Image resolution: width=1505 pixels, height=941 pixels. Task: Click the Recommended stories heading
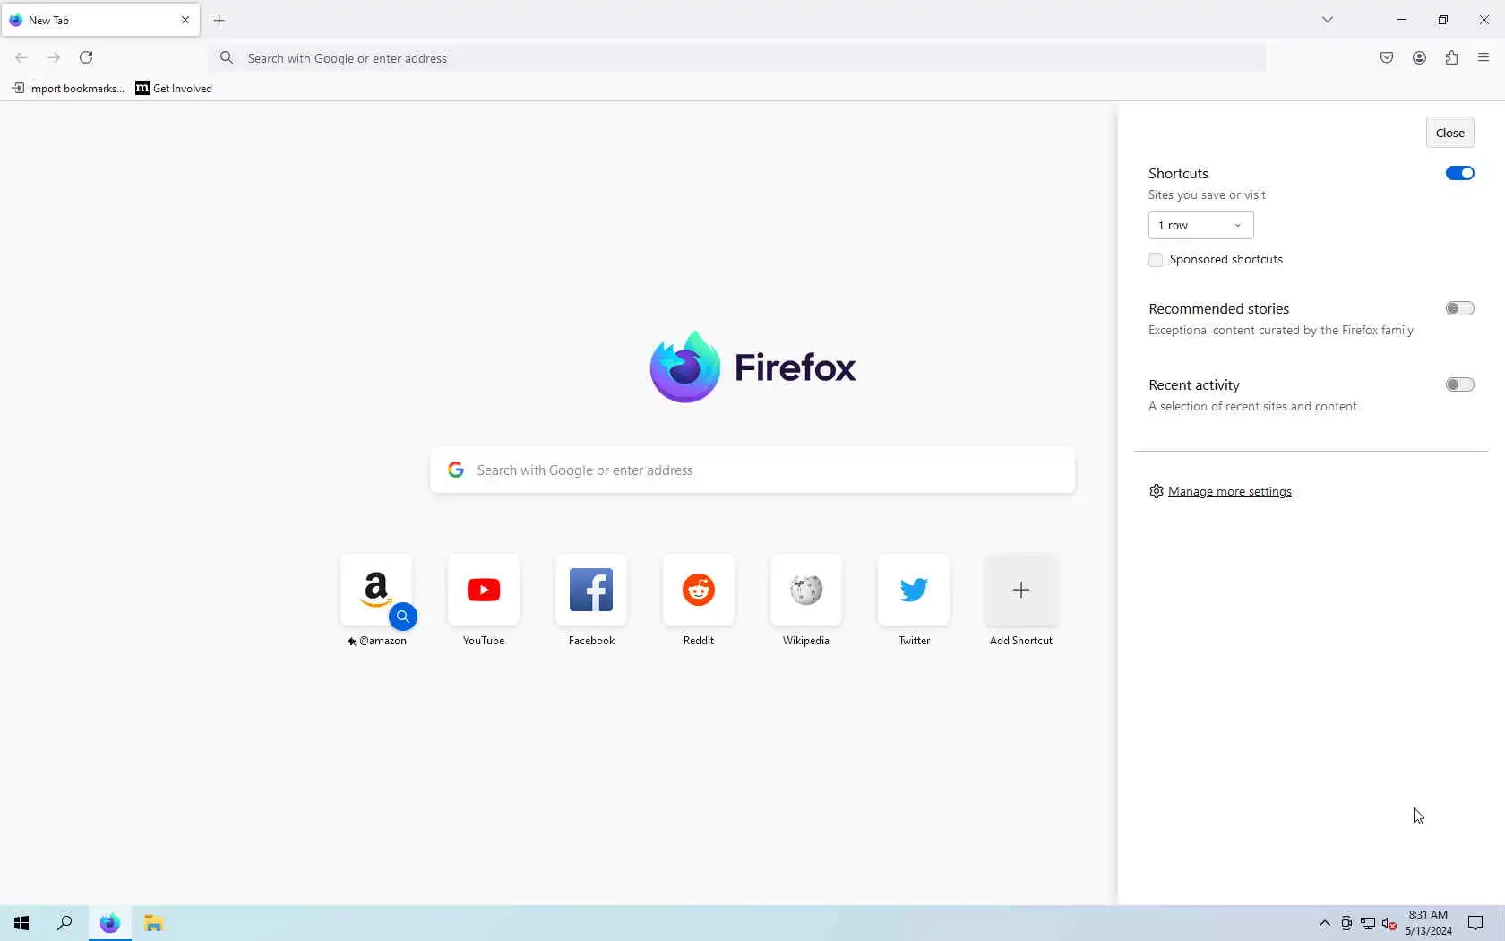[1218, 309]
